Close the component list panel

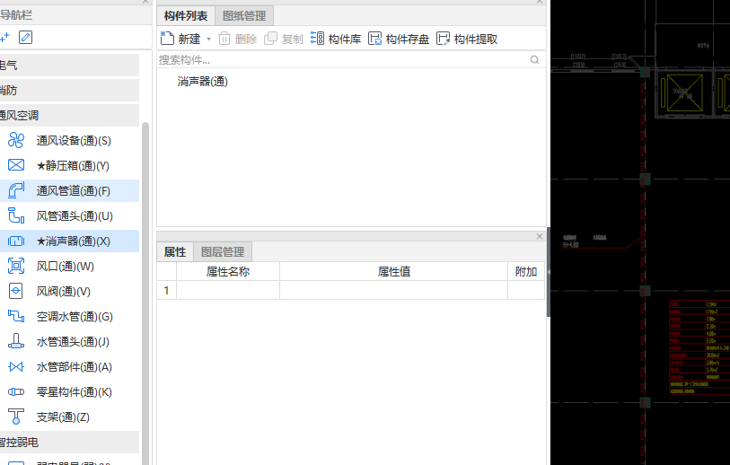539,2
